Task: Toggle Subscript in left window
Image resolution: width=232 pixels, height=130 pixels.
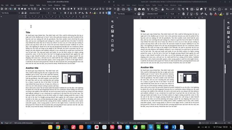Action: coord(83,13)
